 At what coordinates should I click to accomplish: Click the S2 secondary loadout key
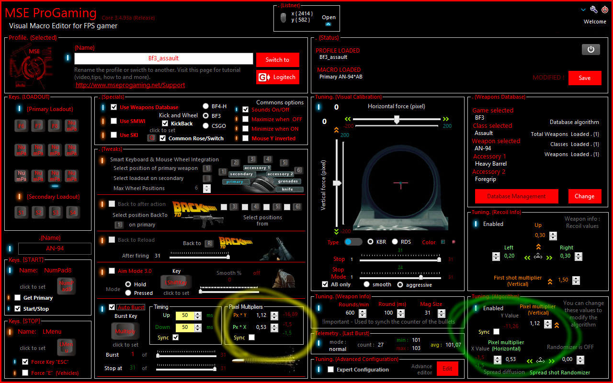click(x=38, y=212)
